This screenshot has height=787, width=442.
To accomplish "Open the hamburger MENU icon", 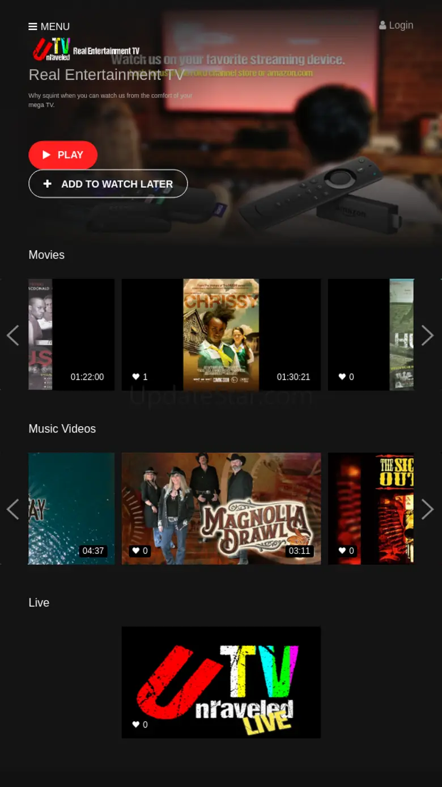I will (x=33, y=27).
